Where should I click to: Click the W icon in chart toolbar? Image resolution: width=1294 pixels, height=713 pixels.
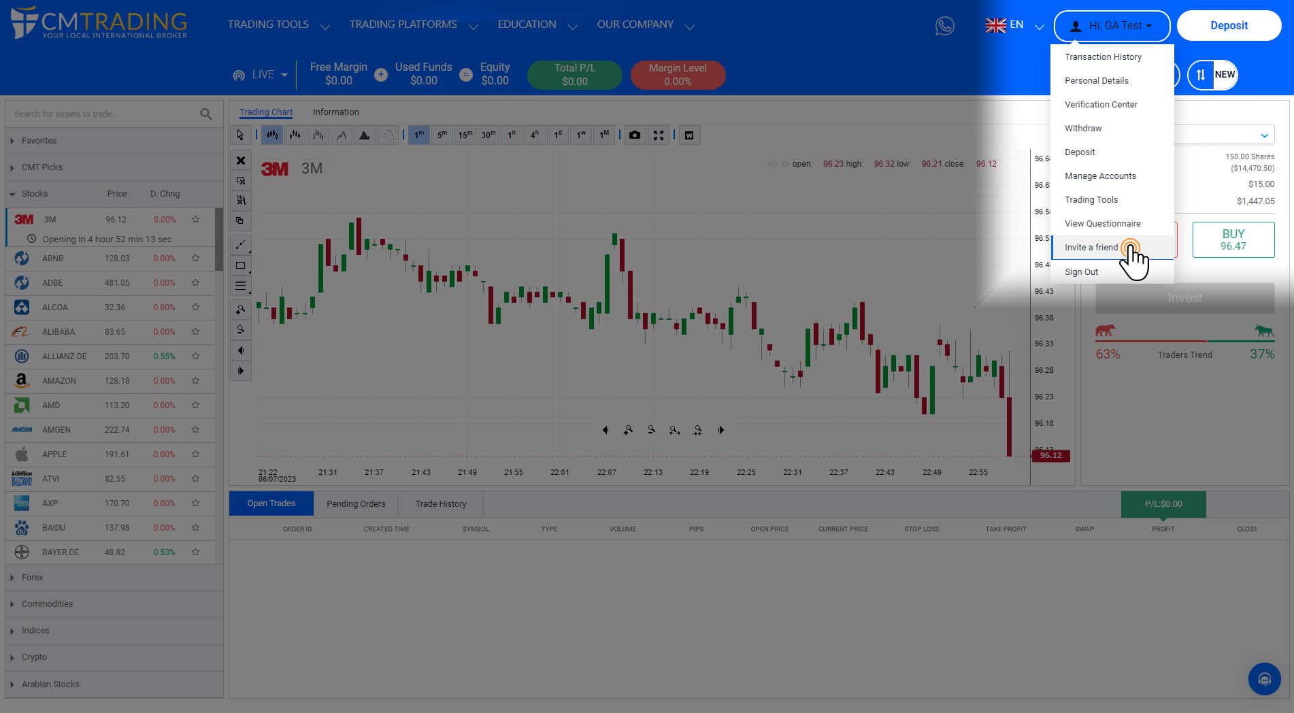(689, 135)
